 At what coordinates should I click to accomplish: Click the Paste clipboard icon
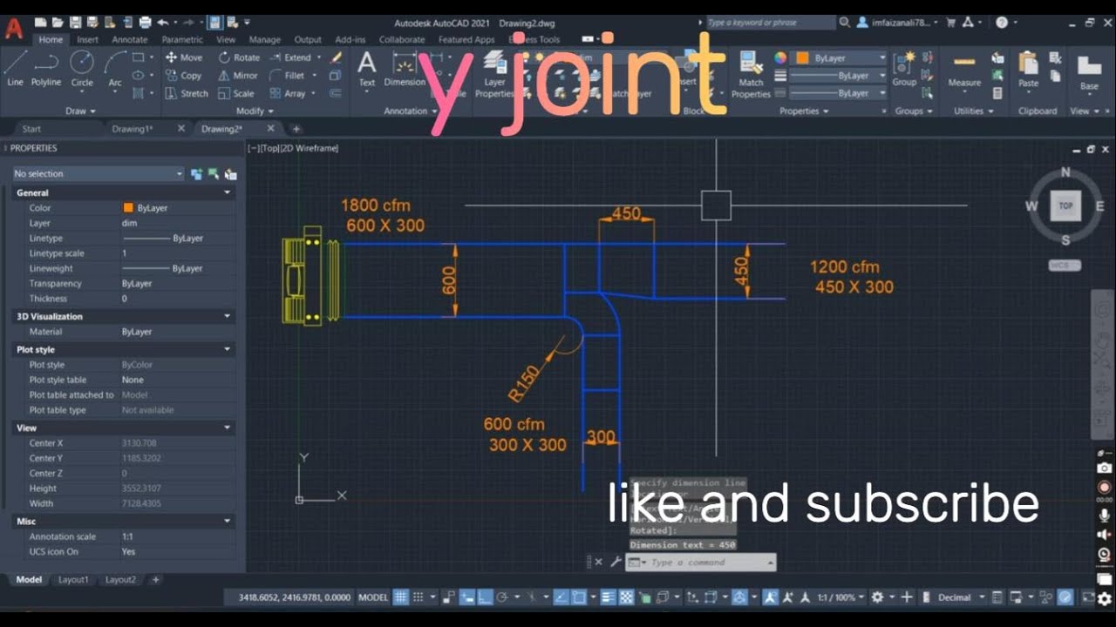point(1029,68)
